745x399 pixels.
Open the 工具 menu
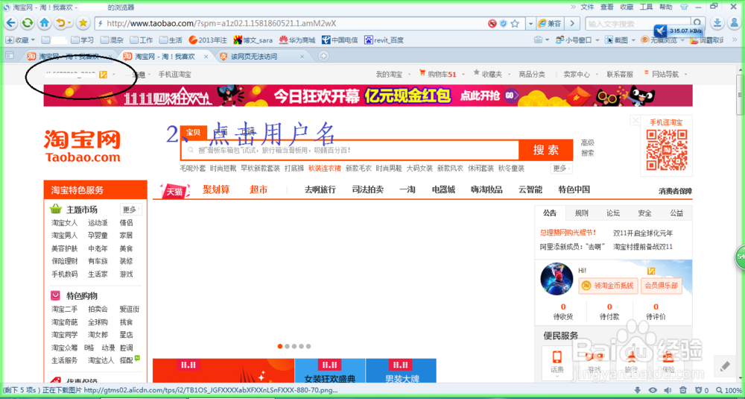(646, 7)
